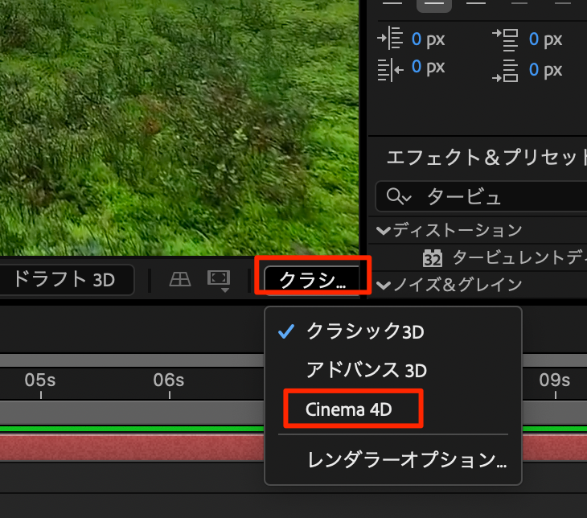
Task: Select the checked クラシック3D renderer
Action: point(364,331)
